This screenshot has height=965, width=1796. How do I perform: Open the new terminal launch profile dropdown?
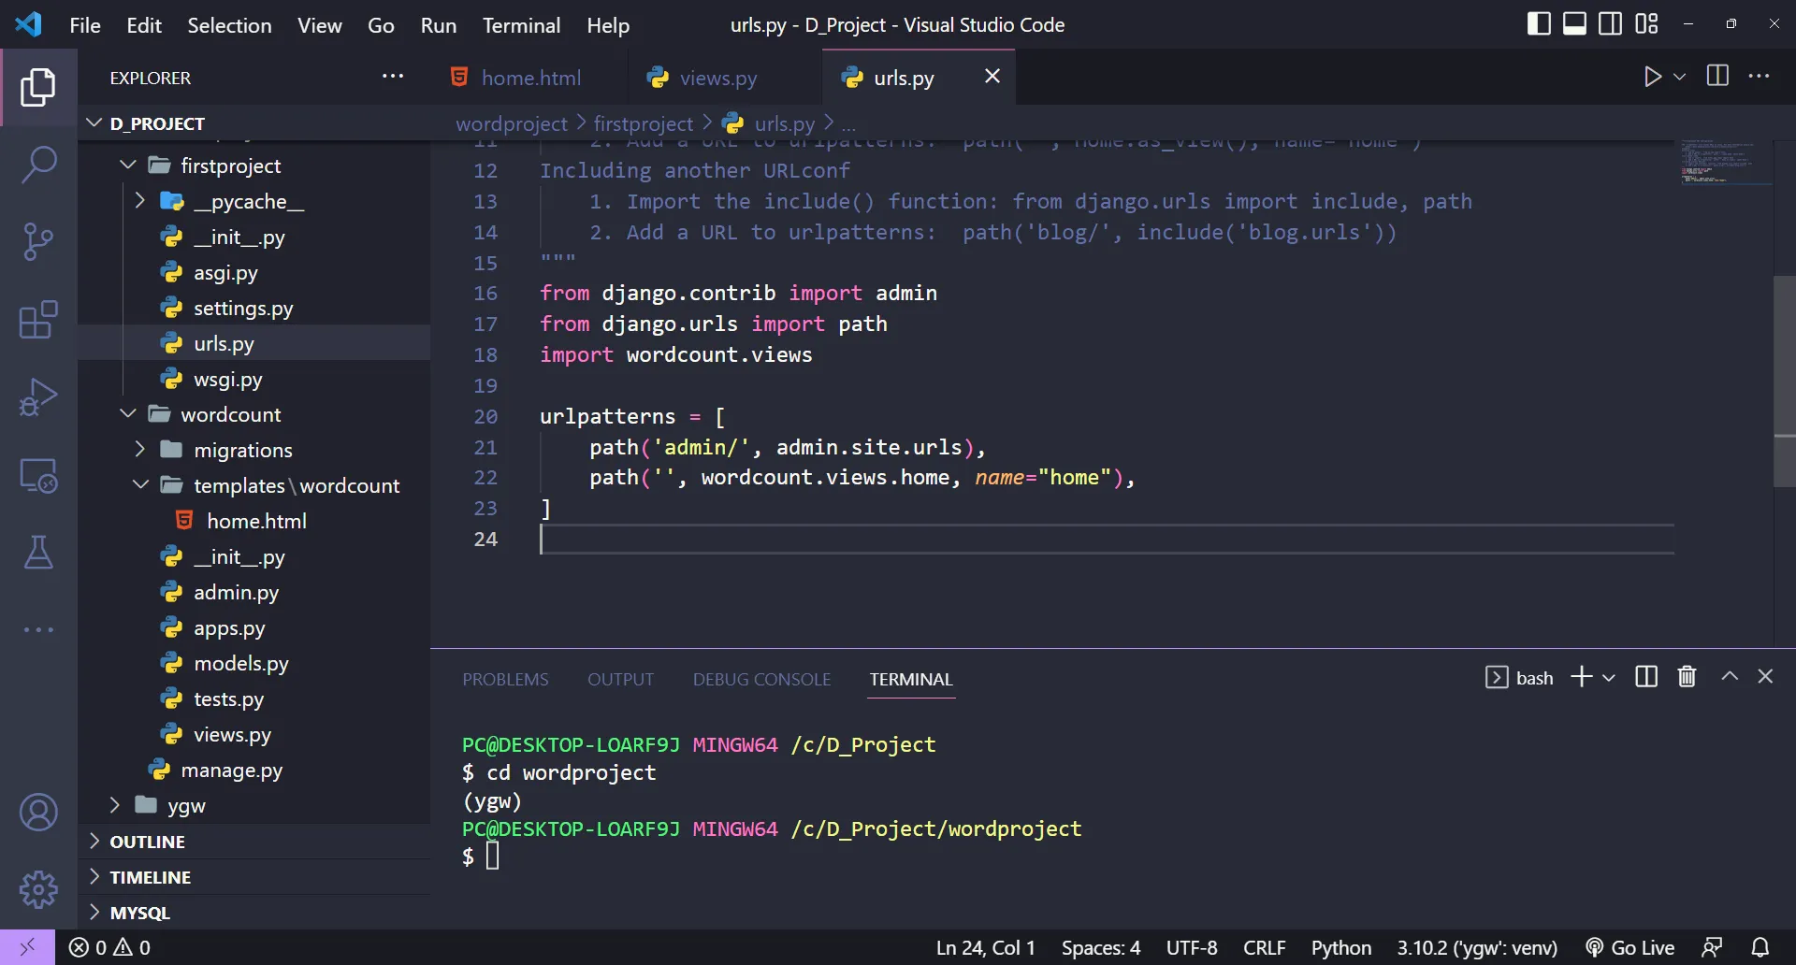point(1609,678)
